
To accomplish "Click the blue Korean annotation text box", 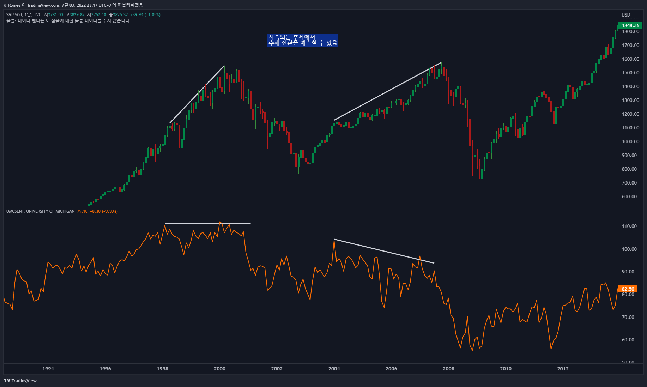I will pyautogui.click(x=303, y=40).
